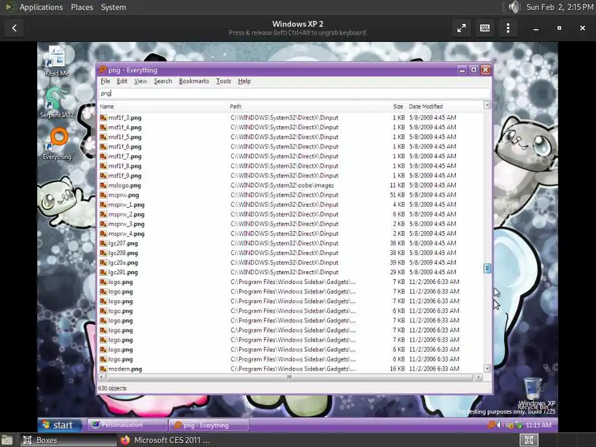Image resolution: width=596 pixels, height=447 pixels.
Task: Click the XP tray volume icon
Action: coord(501,425)
